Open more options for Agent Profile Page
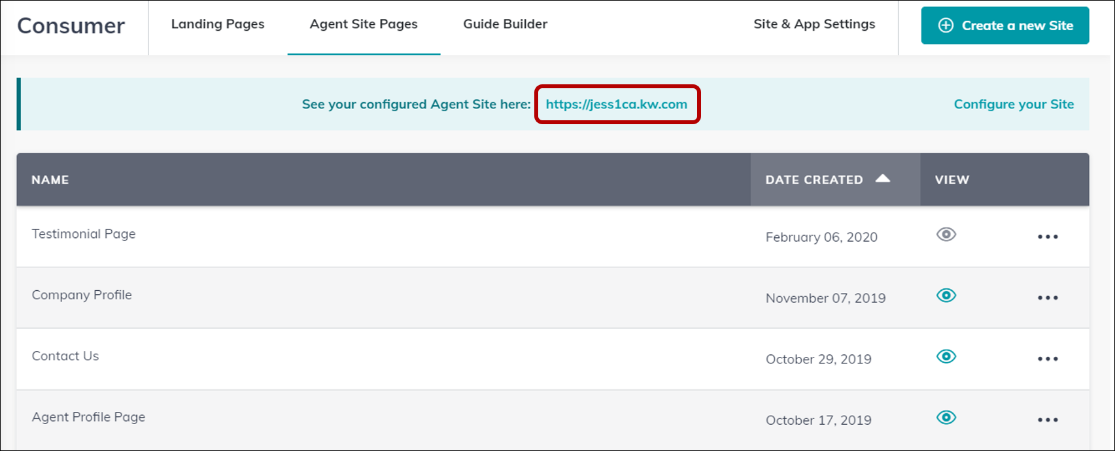The height and width of the screenshot is (451, 1115). [x=1048, y=420]
